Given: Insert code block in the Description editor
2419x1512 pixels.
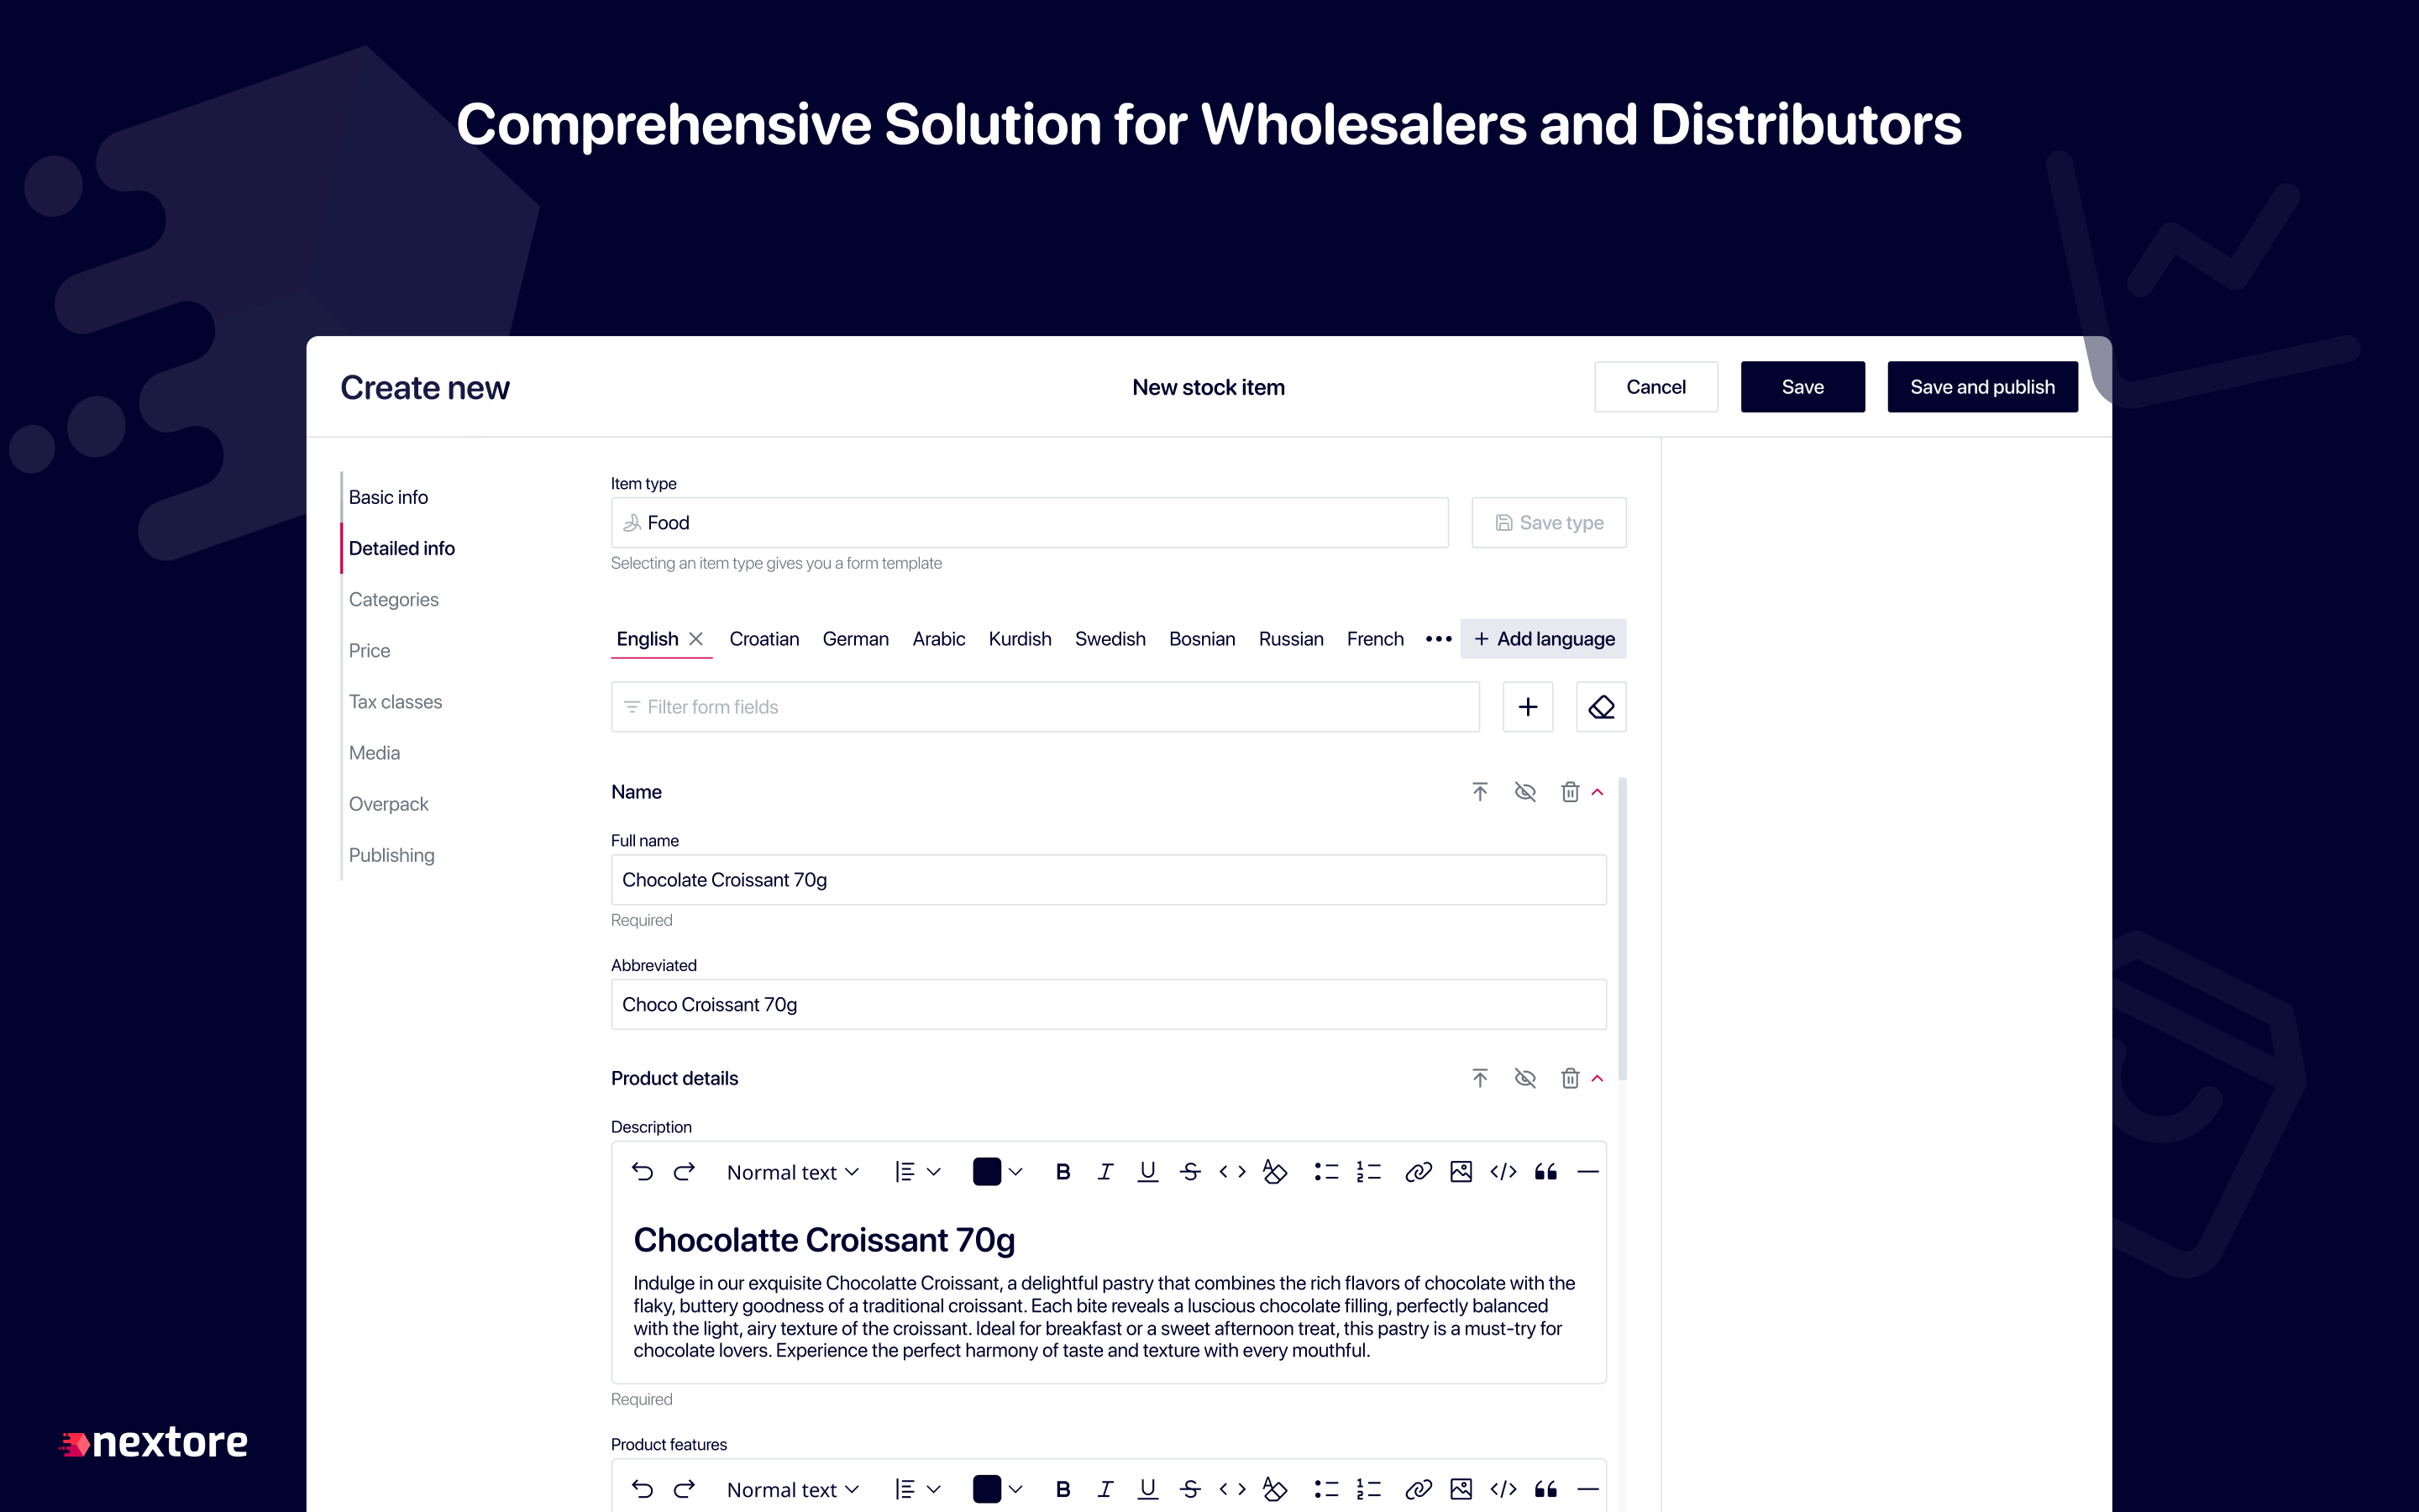Looking at the screenshot, I should tap(1503, 1171).
